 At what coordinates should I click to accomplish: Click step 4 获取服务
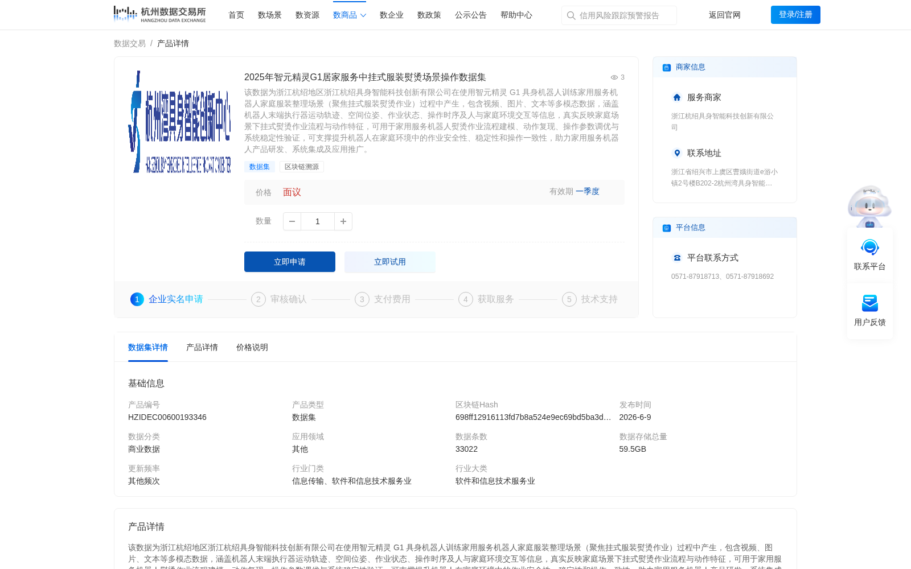[x=486, y=299]
